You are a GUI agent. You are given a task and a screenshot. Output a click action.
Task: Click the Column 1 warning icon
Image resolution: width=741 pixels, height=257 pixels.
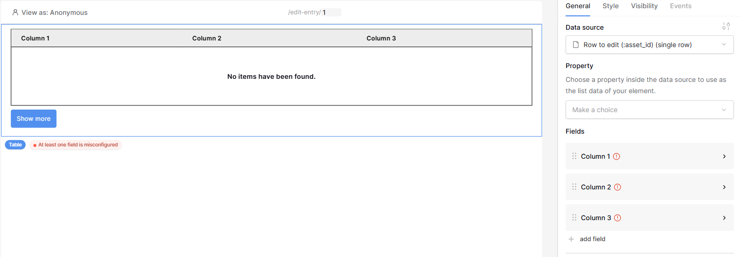(x=616, y=157)
